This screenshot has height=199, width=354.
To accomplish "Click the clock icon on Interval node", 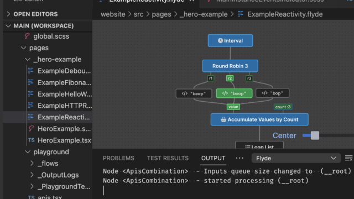I will point(220,40).
